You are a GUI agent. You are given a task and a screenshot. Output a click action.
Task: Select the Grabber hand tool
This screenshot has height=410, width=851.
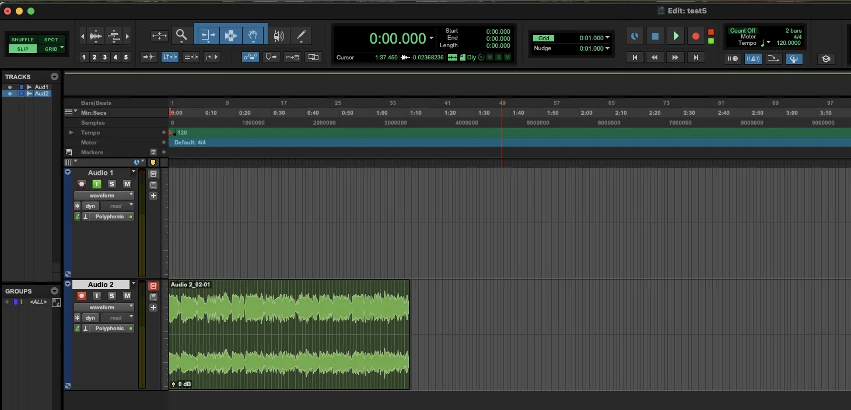coord(253,36)
